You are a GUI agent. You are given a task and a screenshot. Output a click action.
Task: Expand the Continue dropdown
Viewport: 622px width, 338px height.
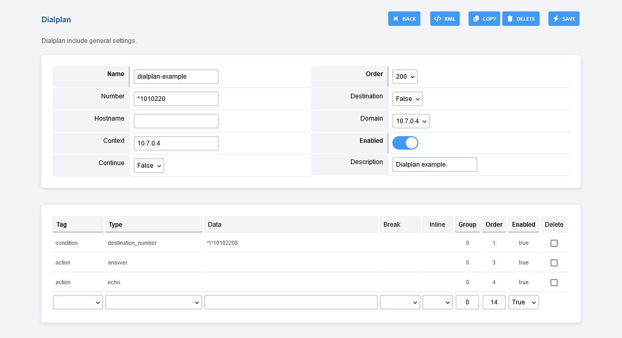coord(149,166)
